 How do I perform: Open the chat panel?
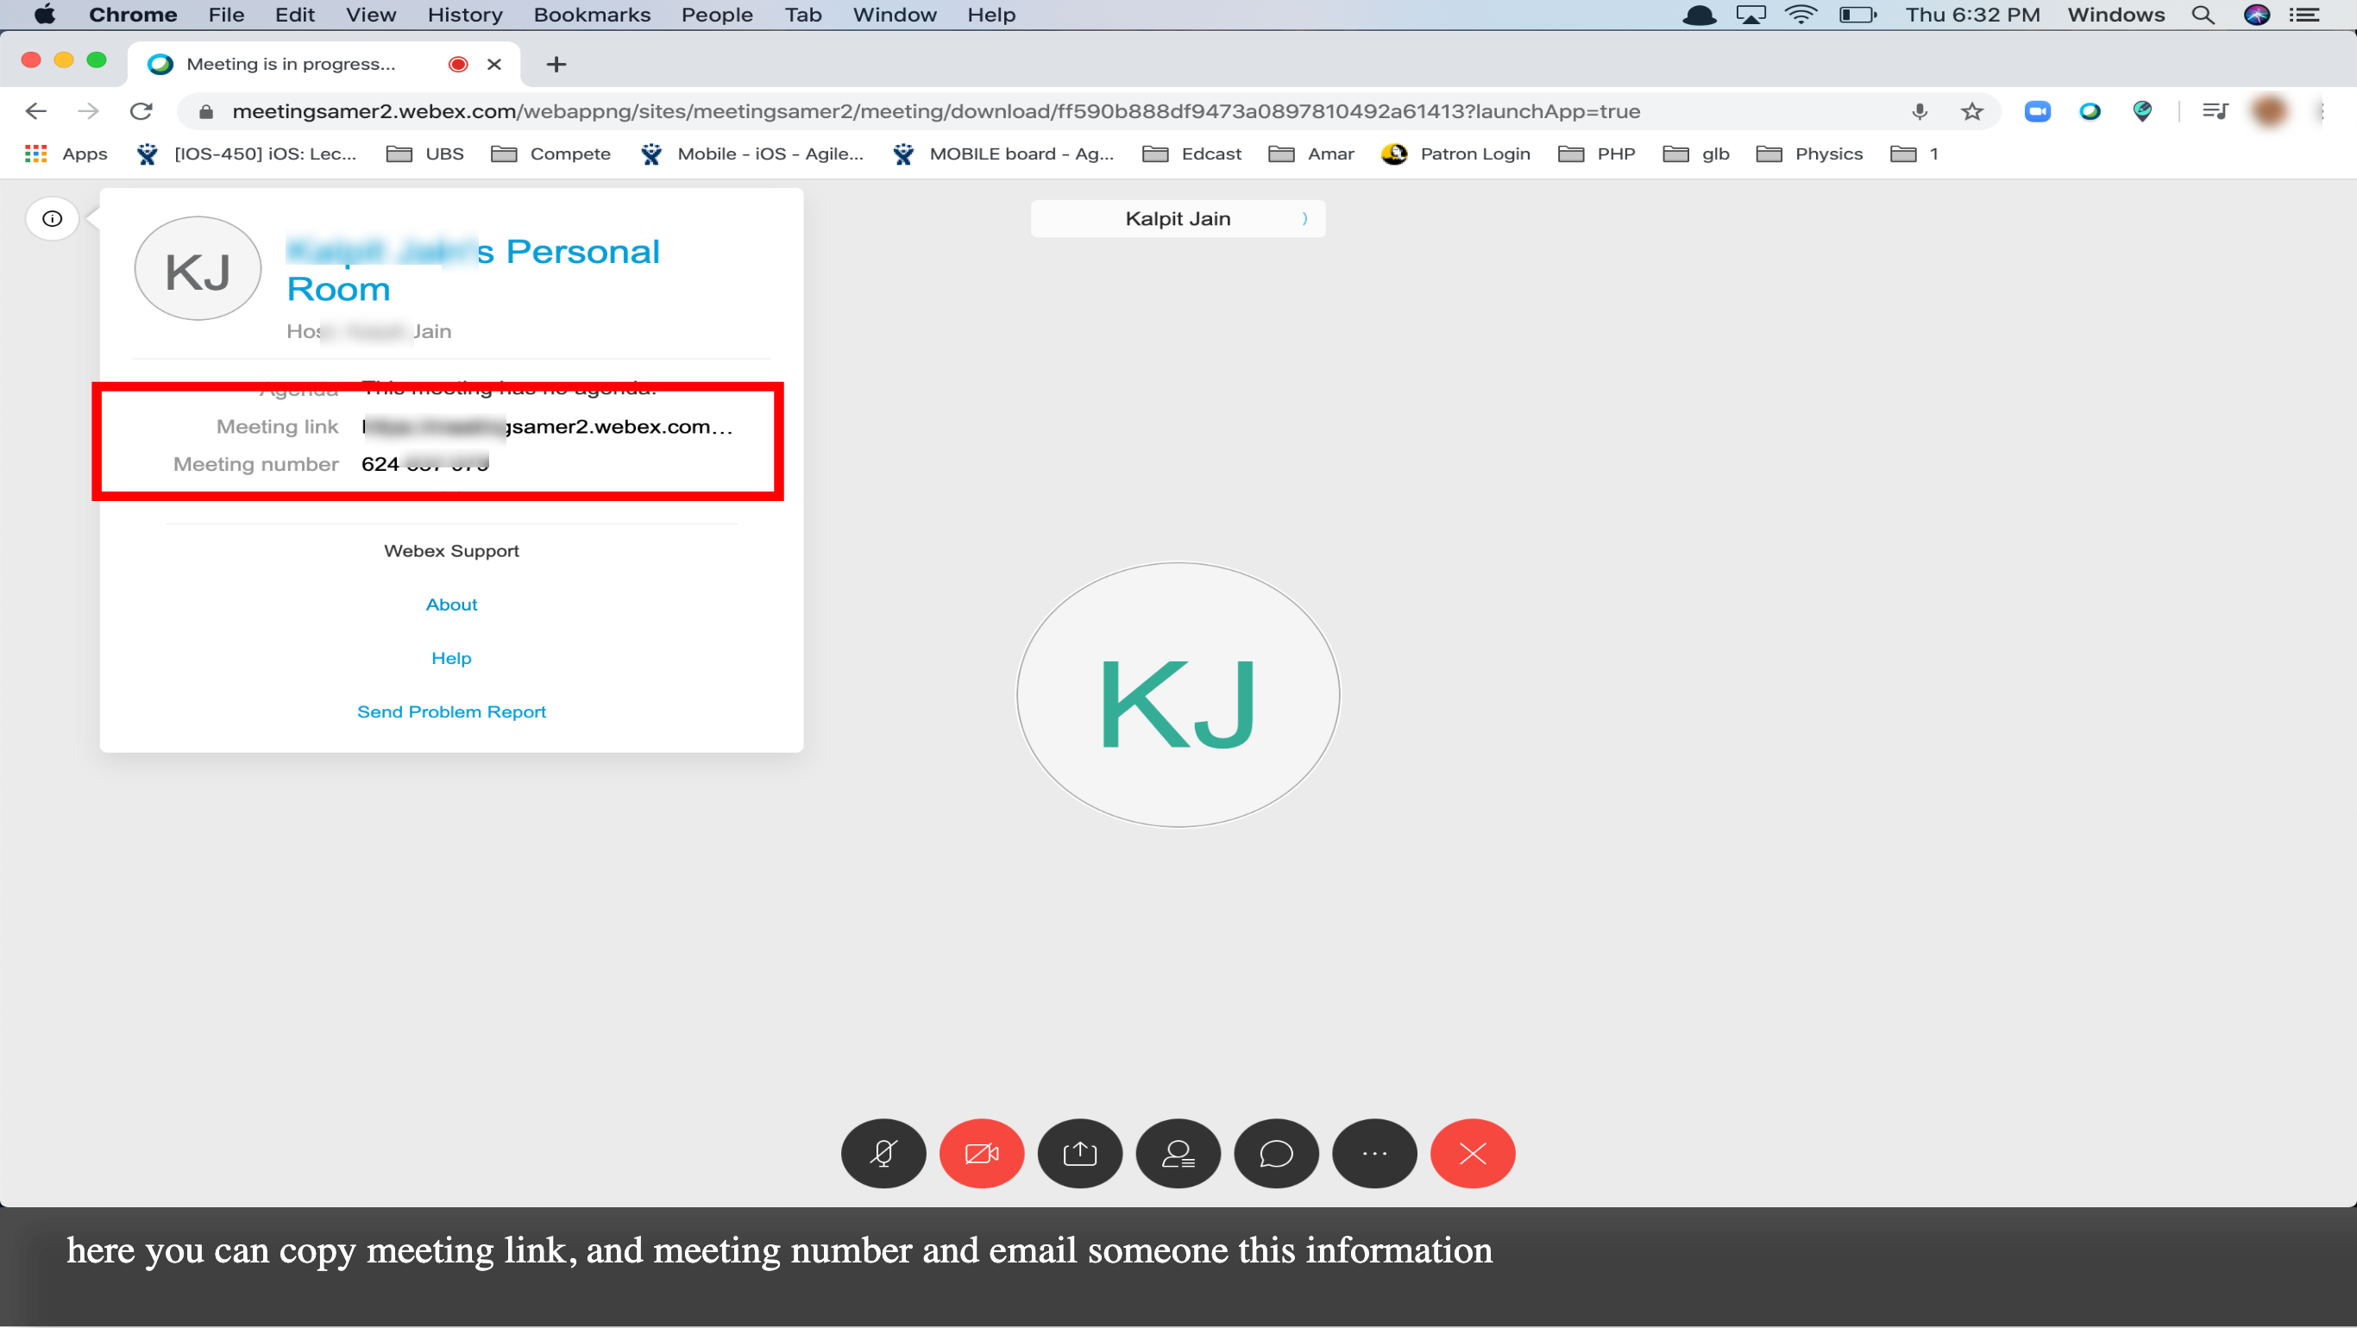(1276, 1153)
